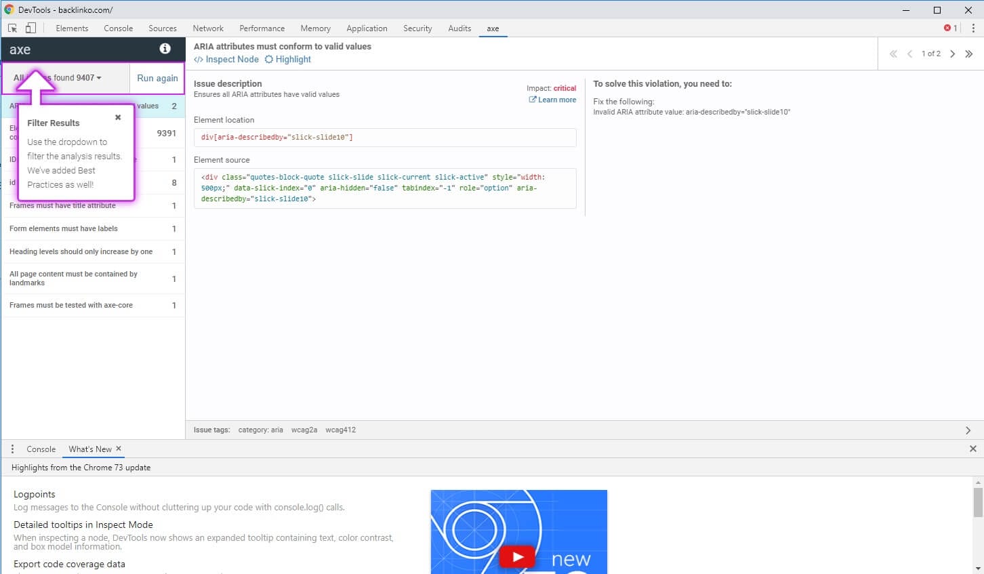Go to first issue double-arrow
Image resolution: width=984 pixels, height=574 pixels.
(x=893, y=54)
